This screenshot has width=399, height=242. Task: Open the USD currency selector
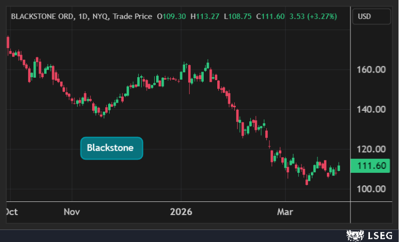pyautogui.click(x=371, y=17)
